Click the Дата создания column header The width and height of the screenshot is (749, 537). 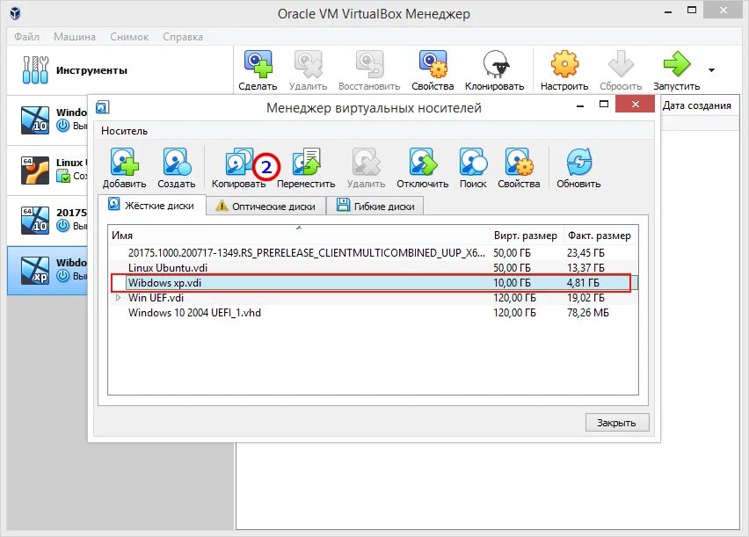(x=696, y=105)
